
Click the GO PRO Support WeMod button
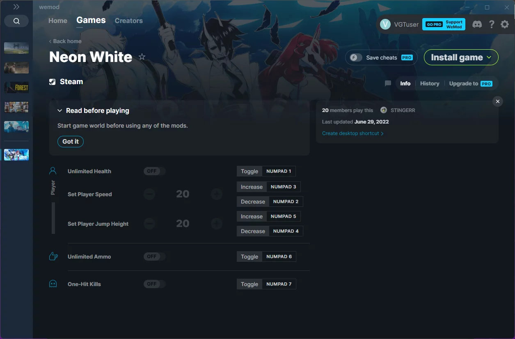coord(444,24)
